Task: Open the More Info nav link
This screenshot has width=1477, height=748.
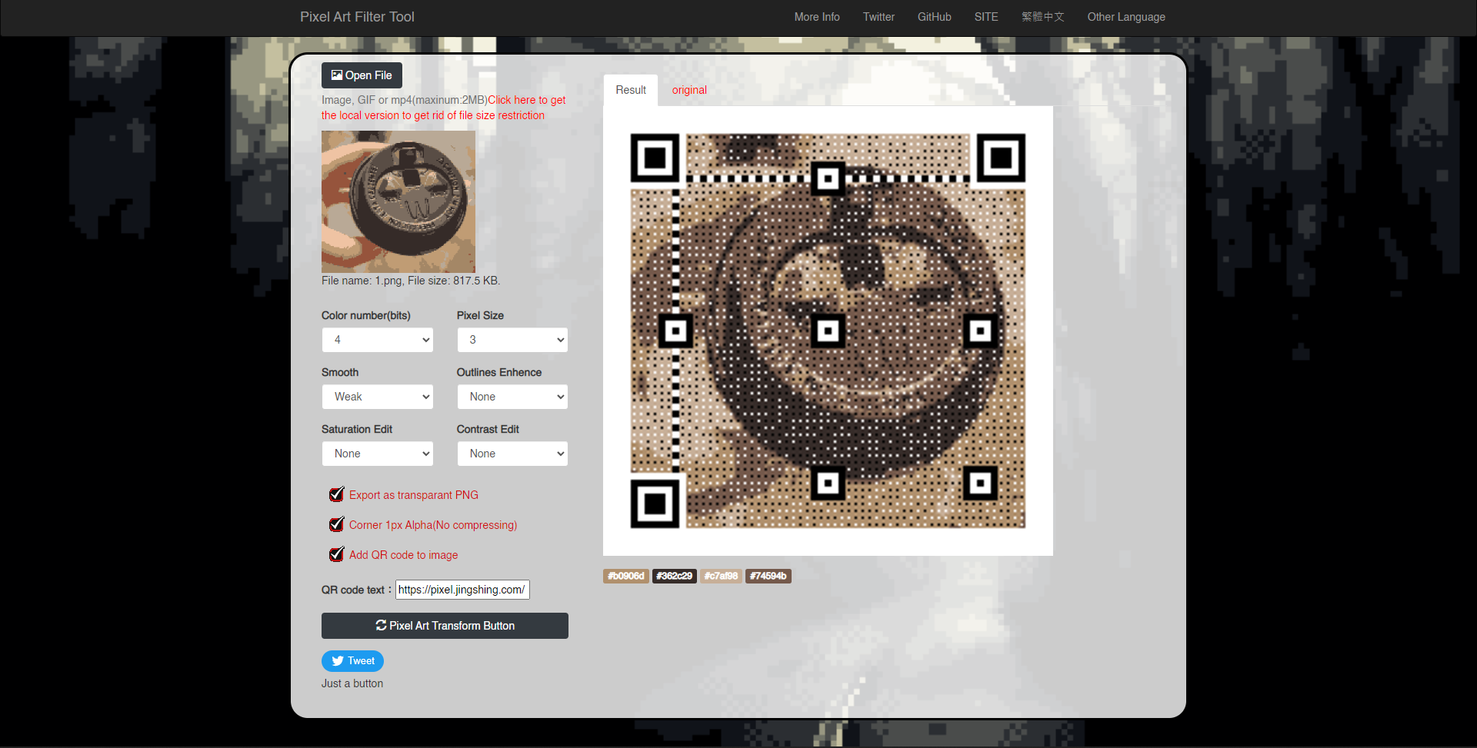Action: coord(817,17)
